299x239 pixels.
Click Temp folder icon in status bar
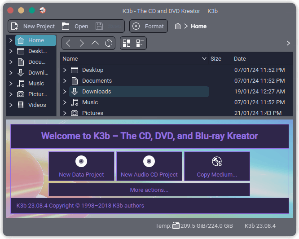pyautogui.click(x=176, y=226)
